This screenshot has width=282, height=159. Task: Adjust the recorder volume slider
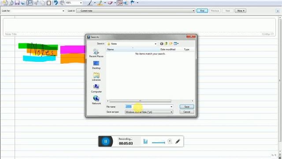pos(158,142)
